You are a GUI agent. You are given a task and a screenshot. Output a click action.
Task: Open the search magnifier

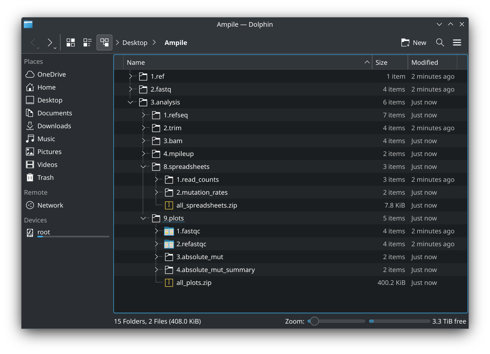coord(440,42)
